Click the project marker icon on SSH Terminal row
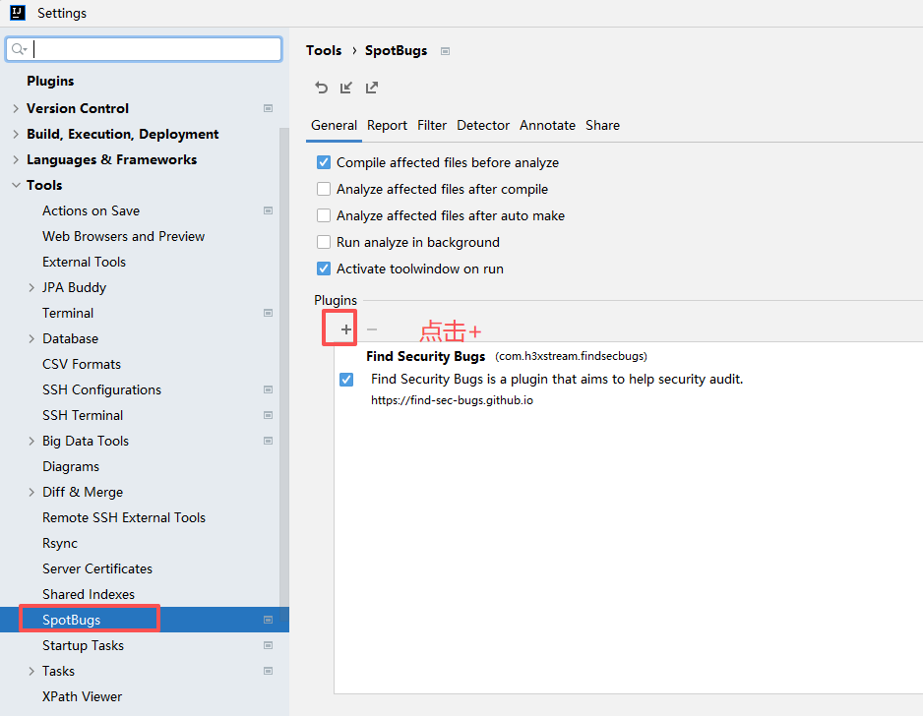923x716 pixels. click(268, 415)
